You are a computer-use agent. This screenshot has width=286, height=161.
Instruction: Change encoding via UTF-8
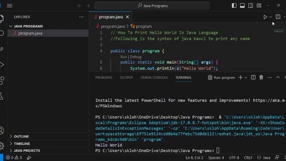(x=234, y=157)
